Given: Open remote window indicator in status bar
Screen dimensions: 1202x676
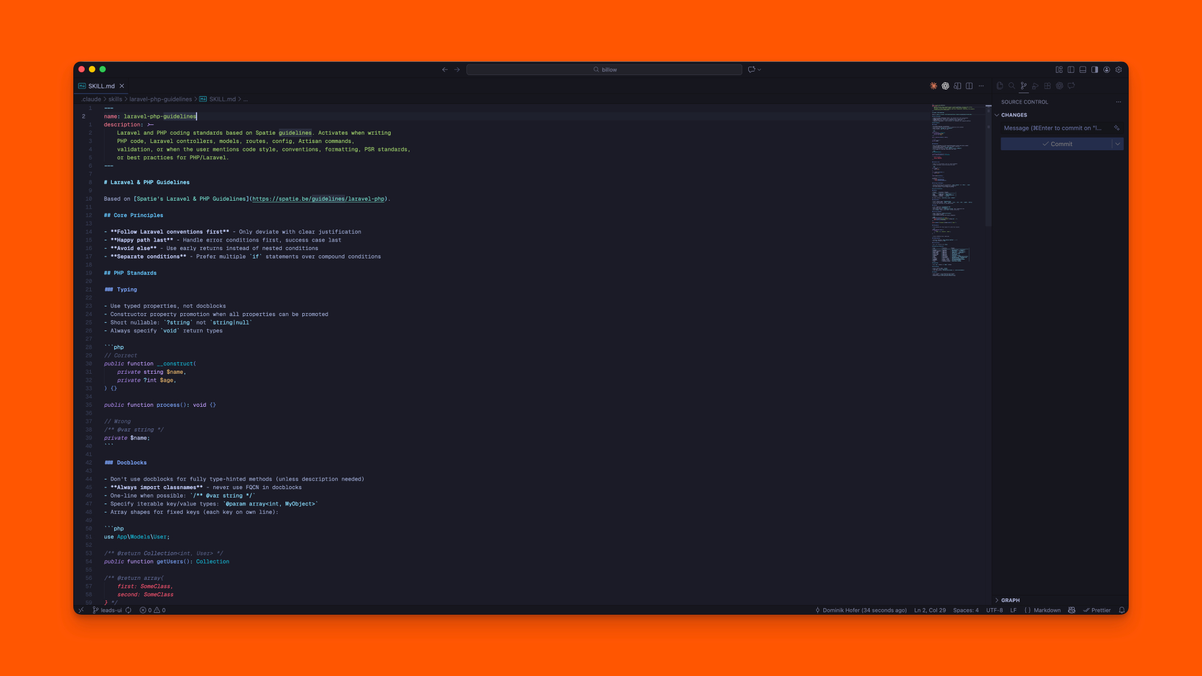Looking at the screenshot, I should (x=81, y=610).
